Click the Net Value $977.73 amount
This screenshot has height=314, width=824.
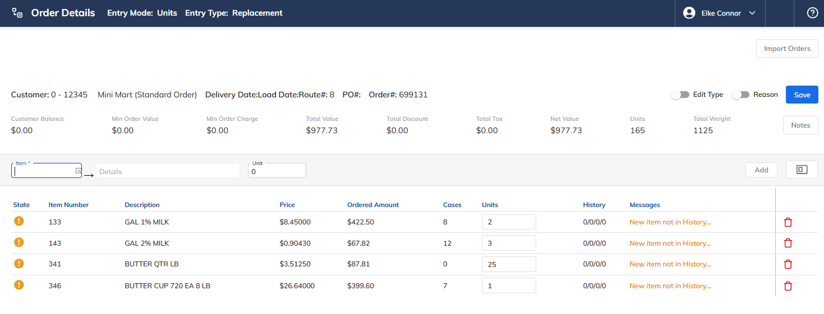pos(566,130)
